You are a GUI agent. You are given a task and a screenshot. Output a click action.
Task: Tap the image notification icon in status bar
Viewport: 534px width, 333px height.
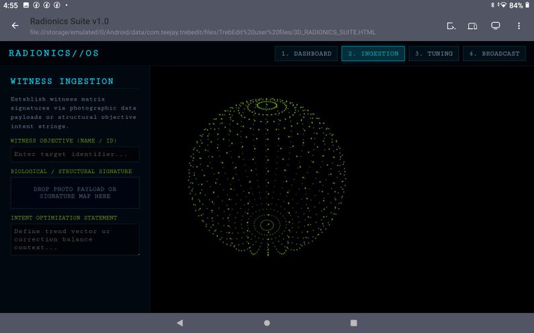(26, 5)
